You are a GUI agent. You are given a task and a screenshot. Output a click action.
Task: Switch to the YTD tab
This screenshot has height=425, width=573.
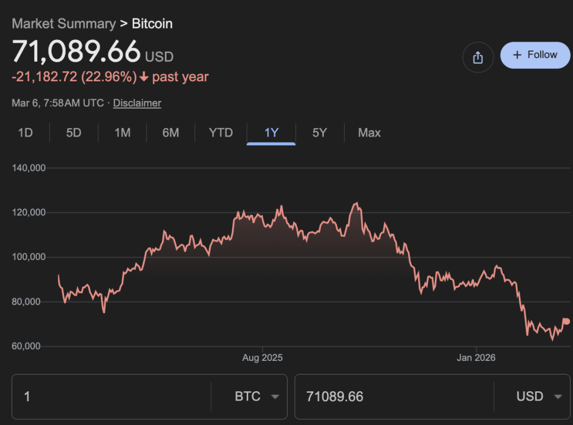(221, 132)
